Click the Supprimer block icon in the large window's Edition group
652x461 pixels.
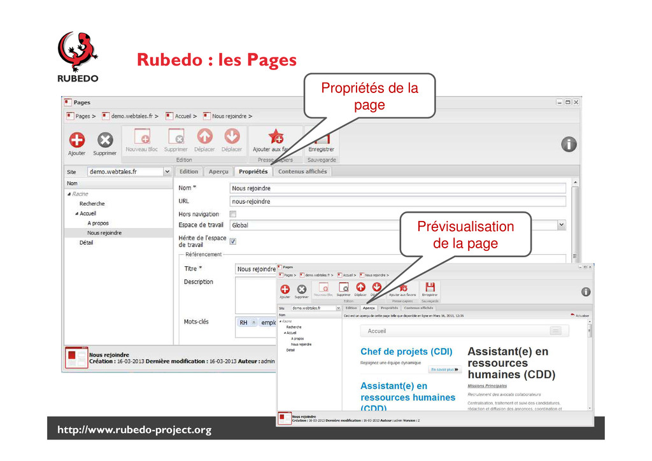(x=176, y=136)
